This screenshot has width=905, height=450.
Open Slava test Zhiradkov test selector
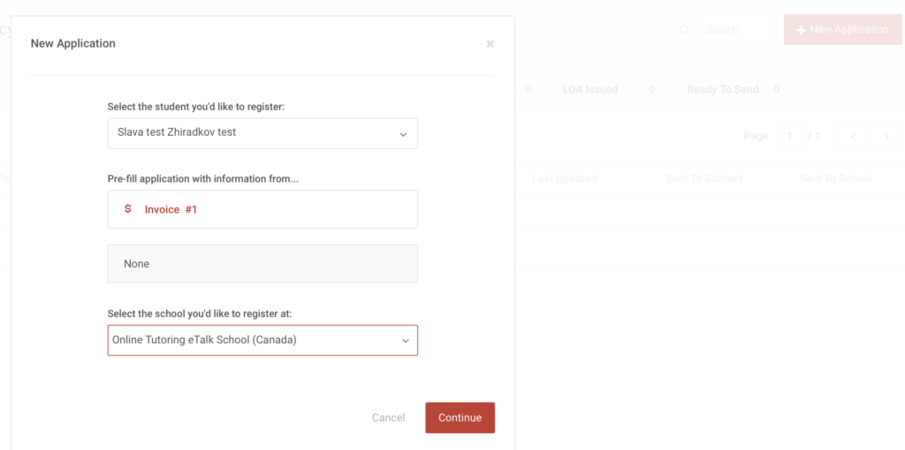pyautogui.click(x=262, y=133)
